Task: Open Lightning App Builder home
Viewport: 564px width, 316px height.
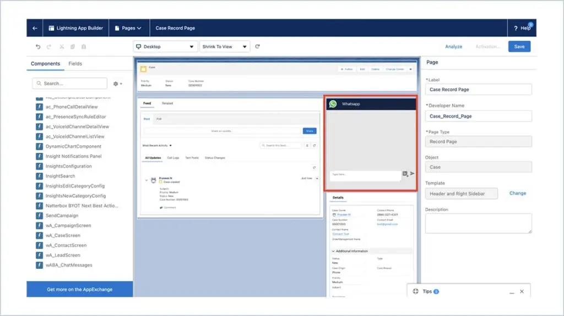Action: [x=76, y=28]
